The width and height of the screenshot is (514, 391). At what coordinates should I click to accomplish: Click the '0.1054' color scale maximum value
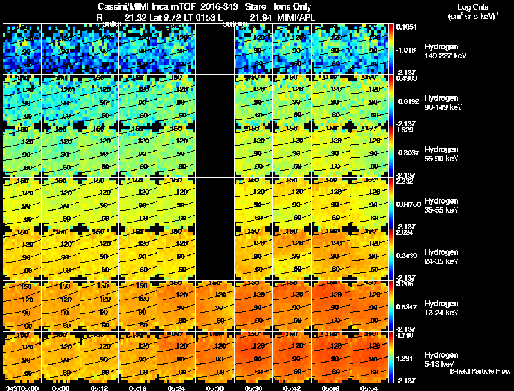(x=407, y=27)
